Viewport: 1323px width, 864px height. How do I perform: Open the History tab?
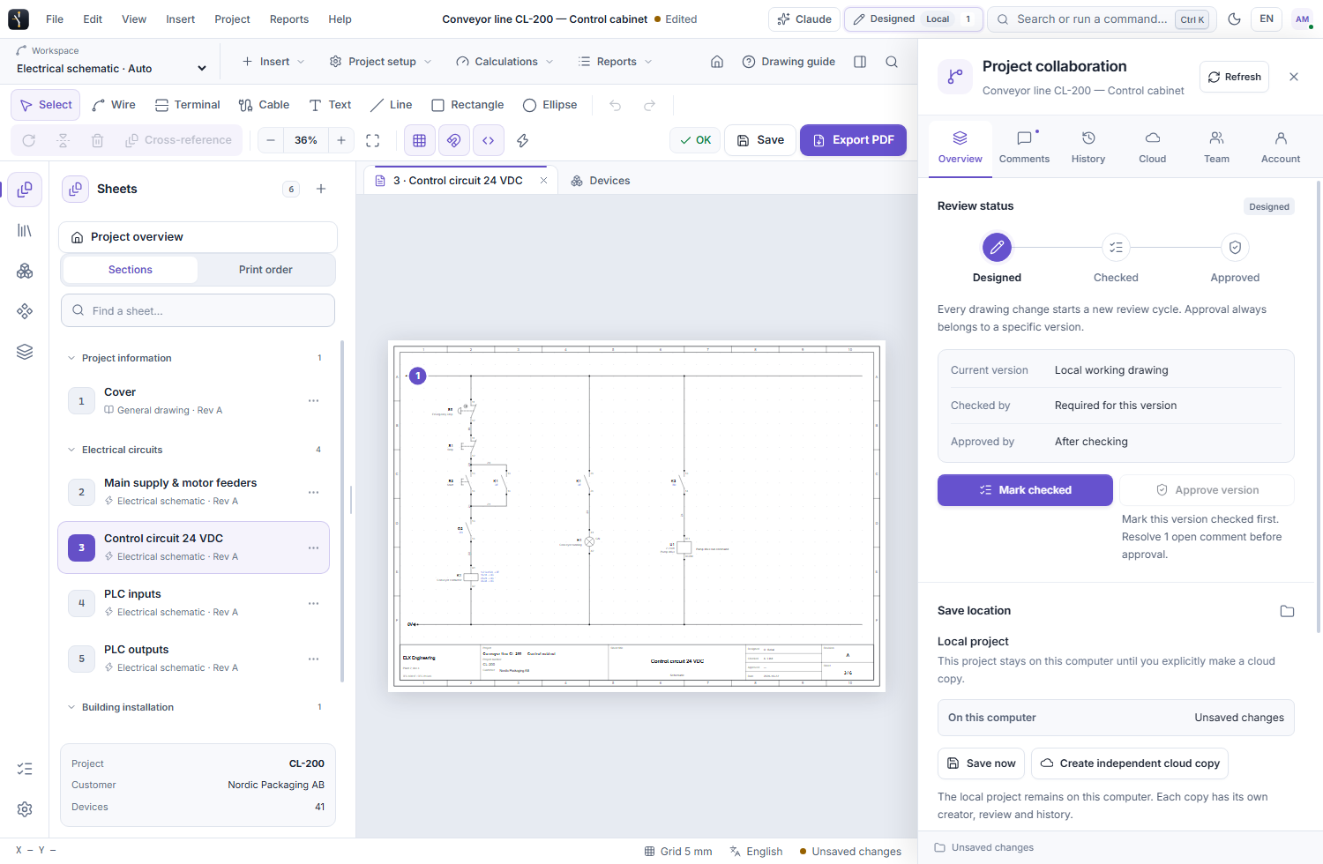(1088, 148)
